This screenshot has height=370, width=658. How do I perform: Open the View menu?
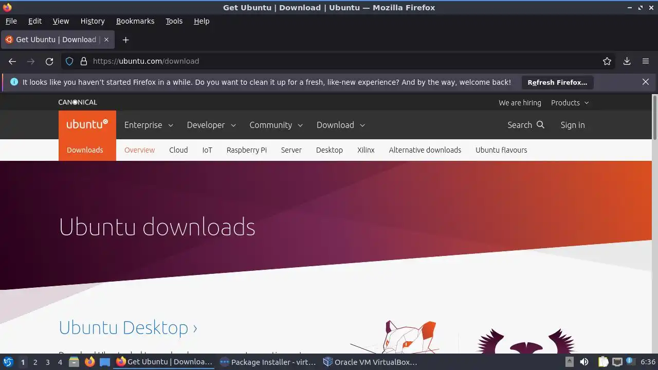pyautogui.click(x=61, y=21)
